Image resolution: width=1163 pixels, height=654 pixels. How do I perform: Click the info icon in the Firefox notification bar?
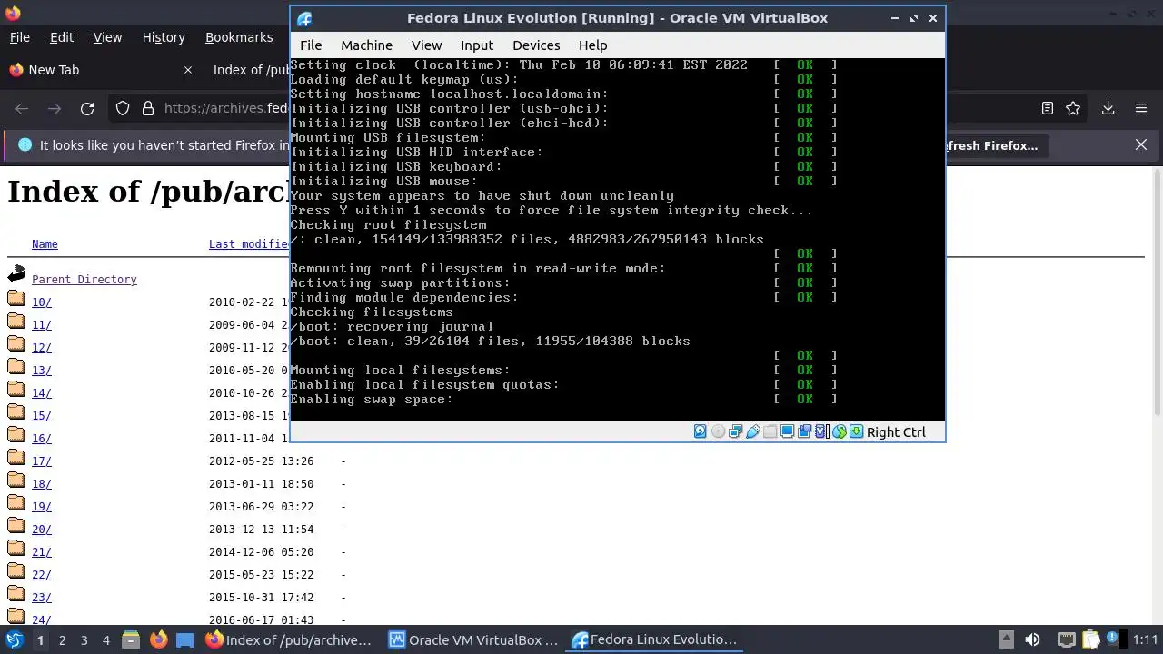click(x=24, y=144)
